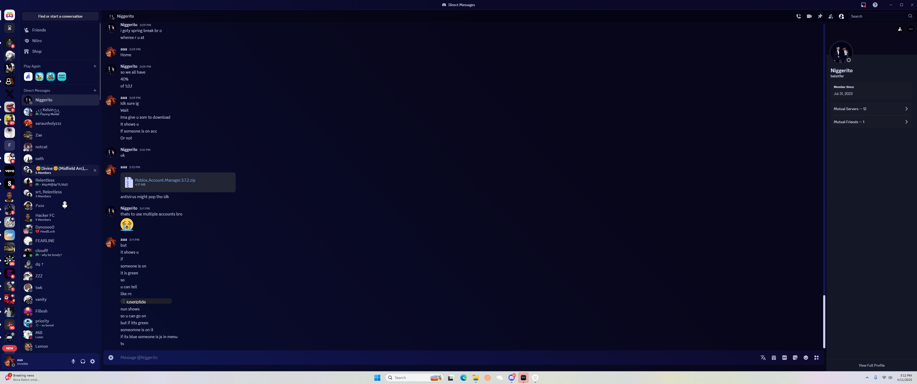This screenshot has width=917, height=384.
Task: Open the server with letter F icon
Action: (10, 145)
